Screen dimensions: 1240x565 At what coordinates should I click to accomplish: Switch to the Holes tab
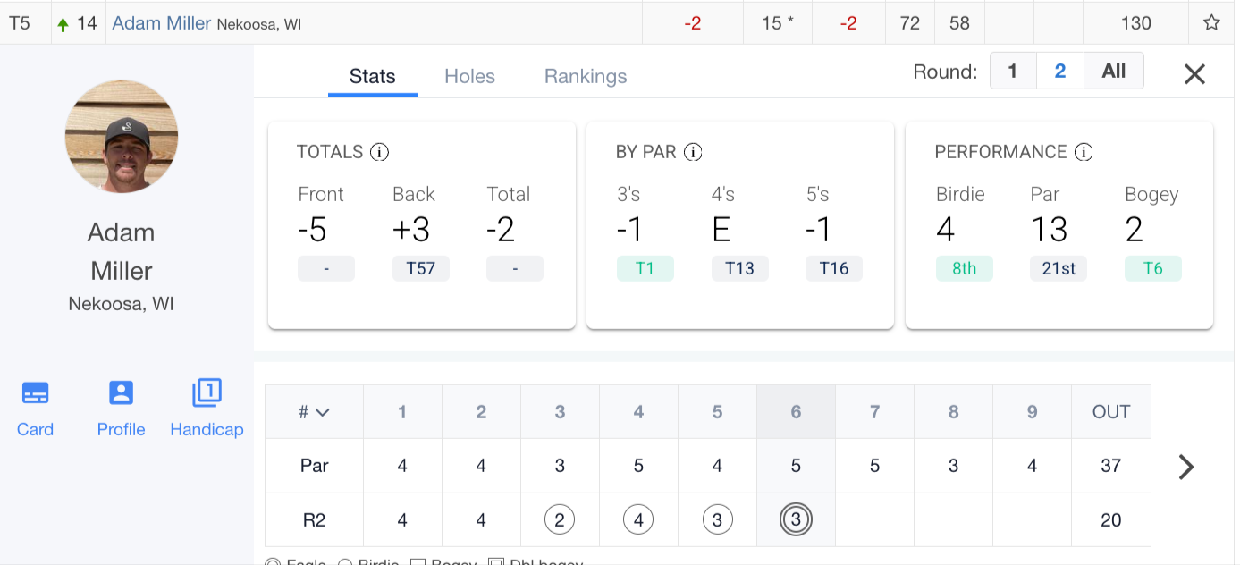click(x=469, y=77)
